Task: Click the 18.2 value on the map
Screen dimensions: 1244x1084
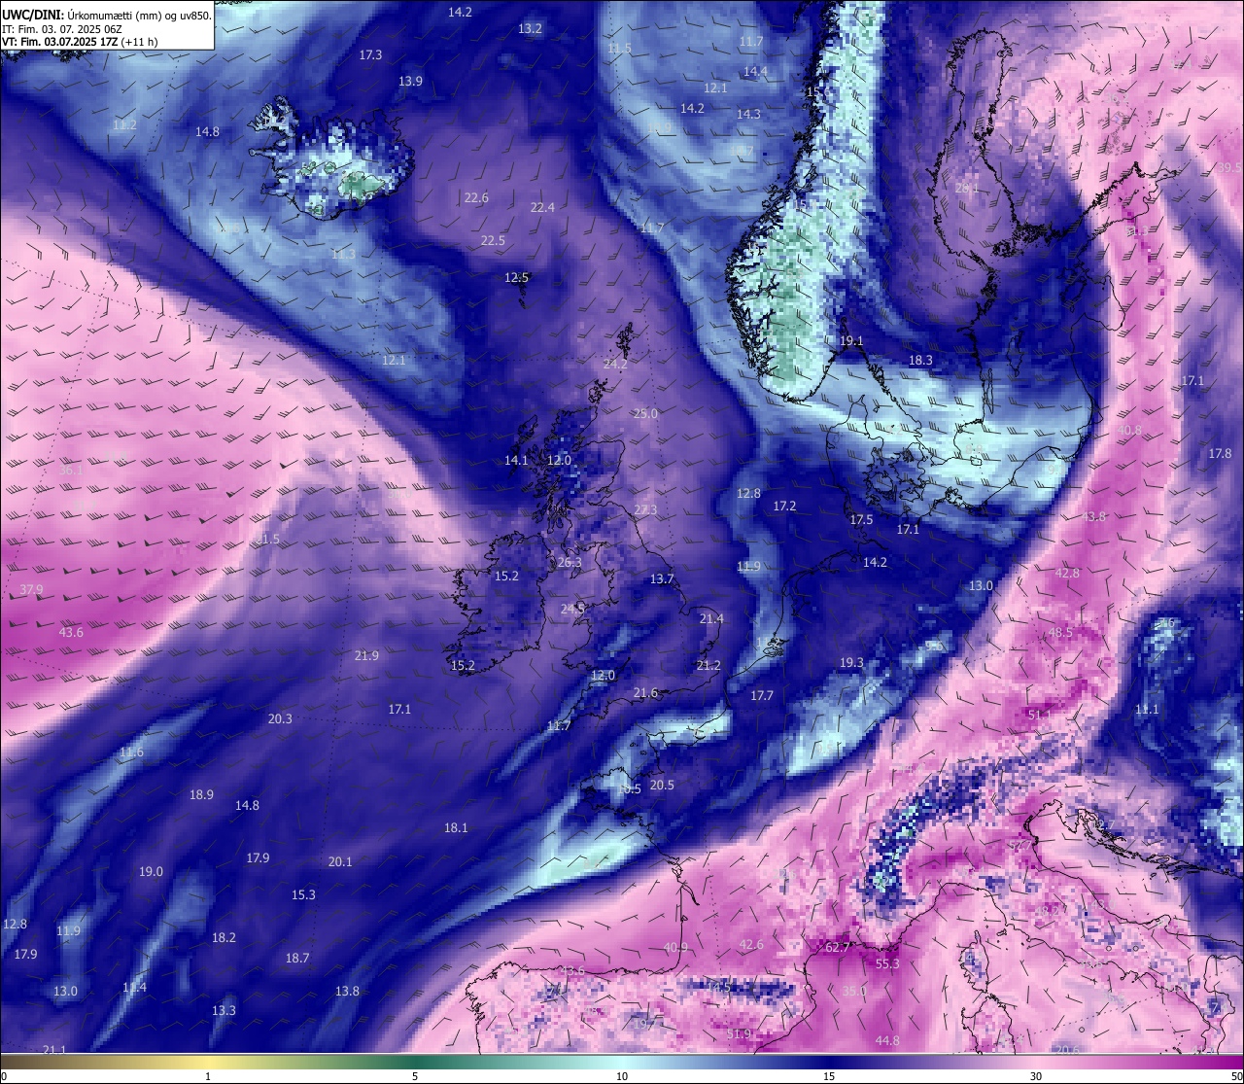Action: (x=224, y=938)
